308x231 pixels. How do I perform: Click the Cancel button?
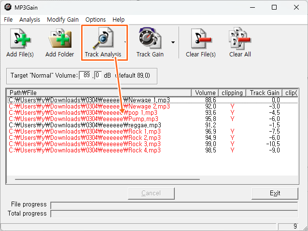click(x=151, y=193)
